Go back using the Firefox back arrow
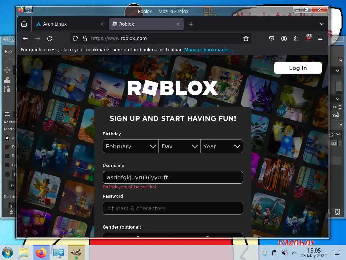This screenshot has width=346, height=260. [25, 39]
